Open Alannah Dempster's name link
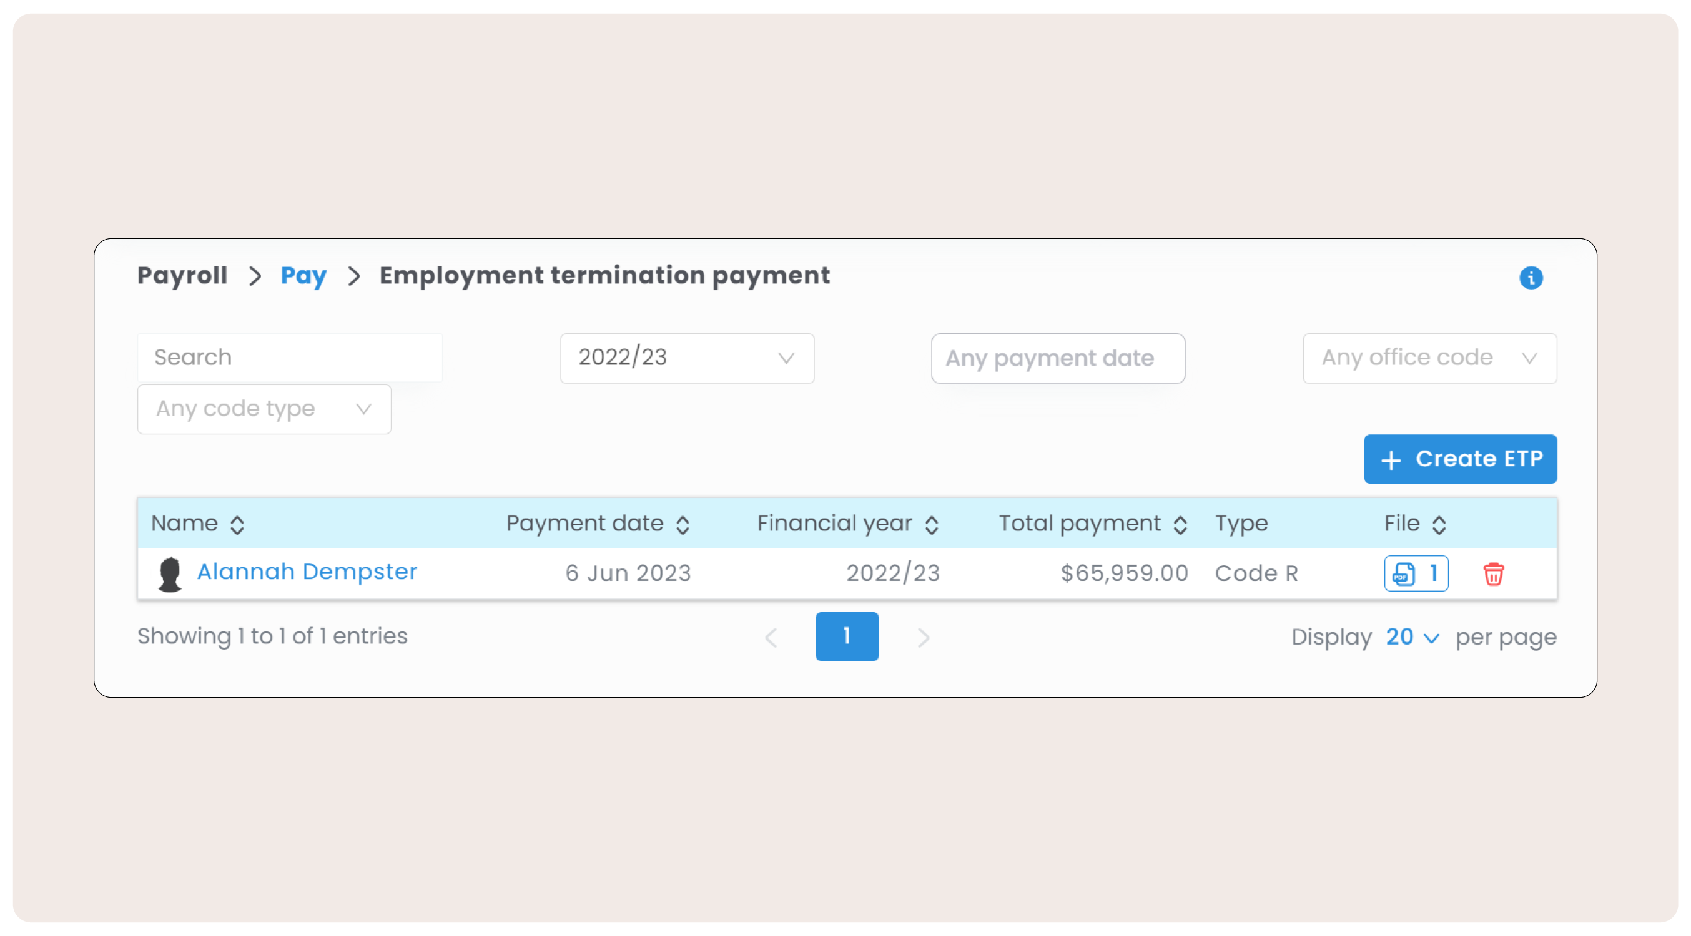The width and height of the screenshot is (1691, 936). pyautogui.click(x=307, y=572)
